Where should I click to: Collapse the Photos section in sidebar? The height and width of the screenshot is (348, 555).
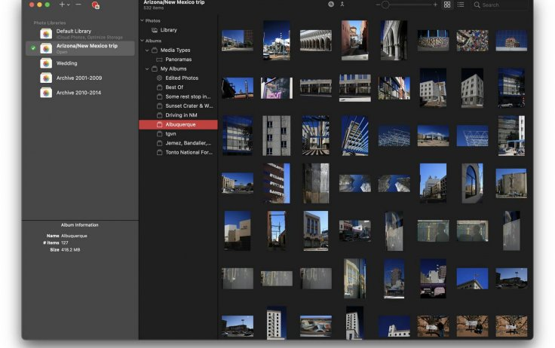click(x=142, y=20)
